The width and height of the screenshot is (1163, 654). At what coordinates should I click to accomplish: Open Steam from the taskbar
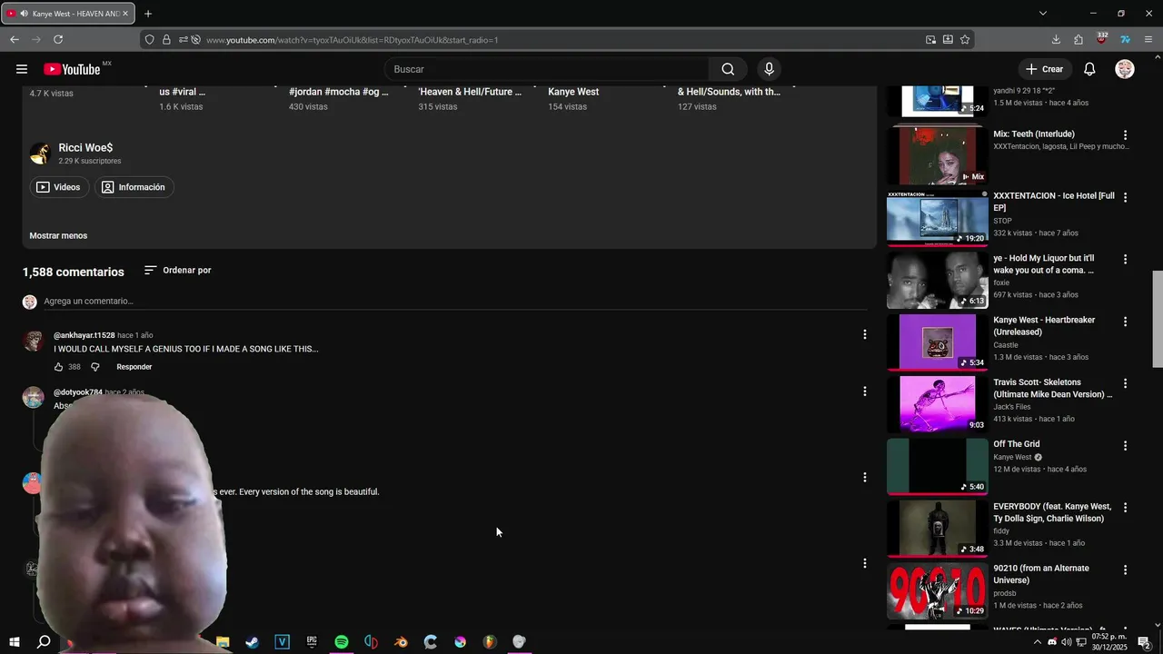(253, 642)
